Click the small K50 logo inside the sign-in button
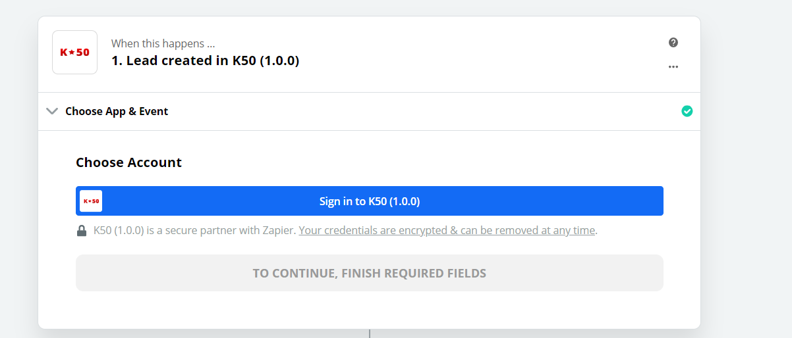This screenshot has height=338, width=792. (x=91, y=201)
